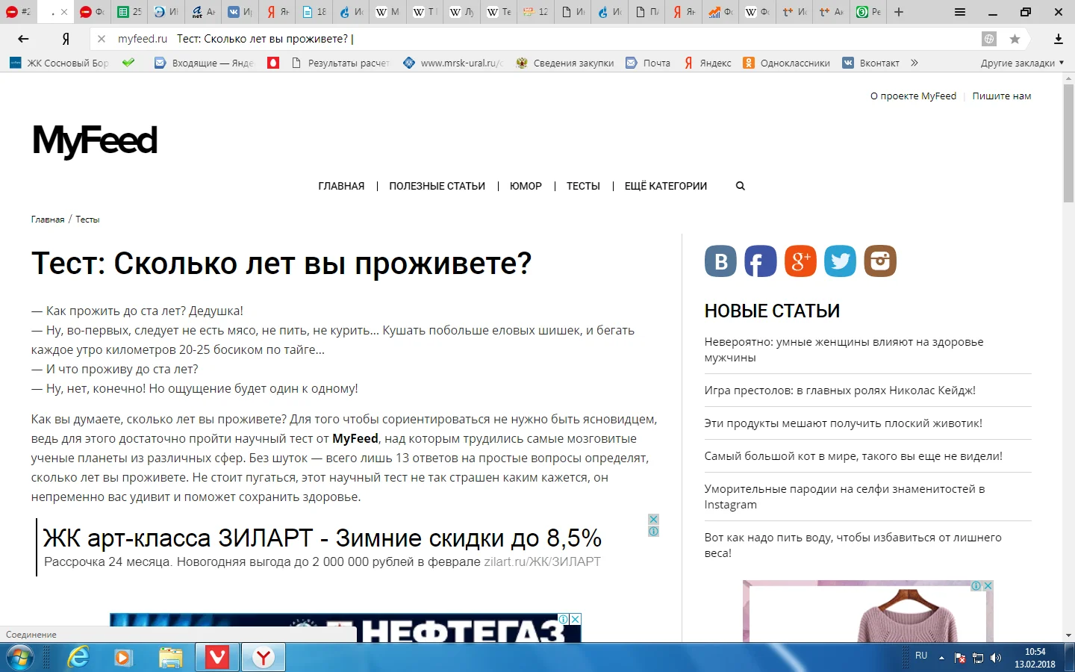Open a new browser tab with plus
1075x672 pixels.
(x=899, y=12)
